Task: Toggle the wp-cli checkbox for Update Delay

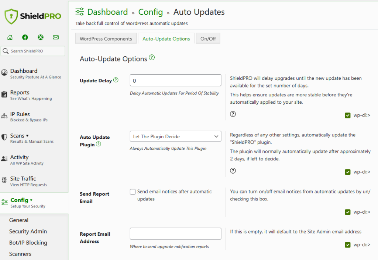Action: [x=347, y=115]
